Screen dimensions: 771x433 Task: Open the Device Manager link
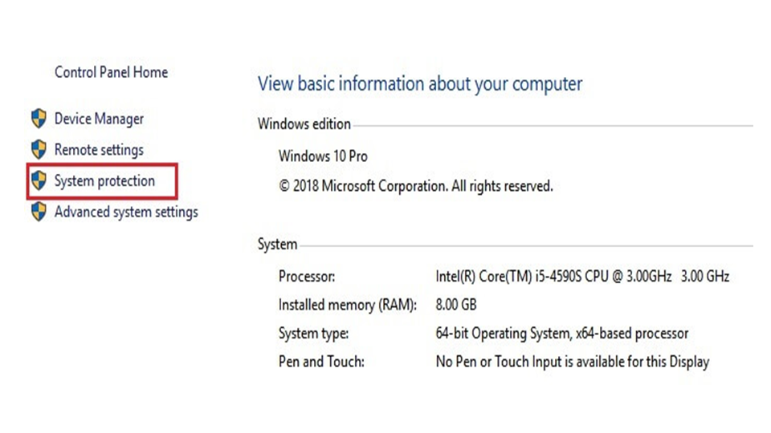99,119
